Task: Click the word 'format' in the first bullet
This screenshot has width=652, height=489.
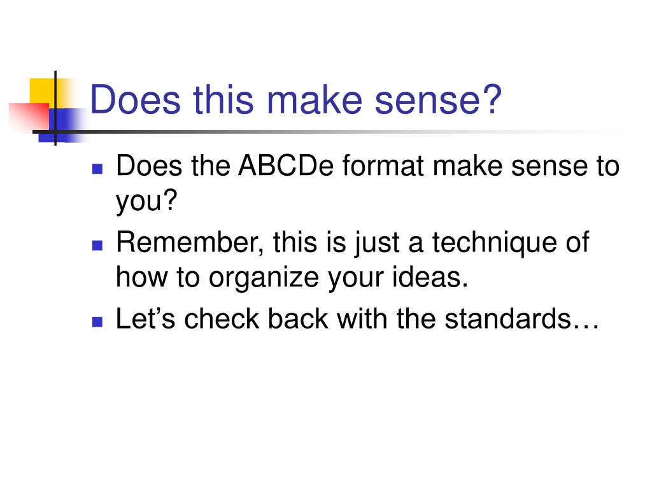Action: coord(383,166)
